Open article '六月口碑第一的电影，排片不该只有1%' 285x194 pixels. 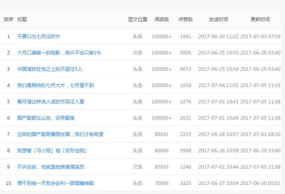tap(59, 53)
